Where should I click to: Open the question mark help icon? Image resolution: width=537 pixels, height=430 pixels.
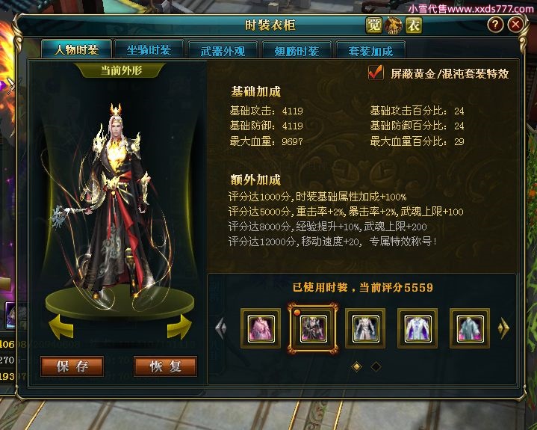point(495,25)
